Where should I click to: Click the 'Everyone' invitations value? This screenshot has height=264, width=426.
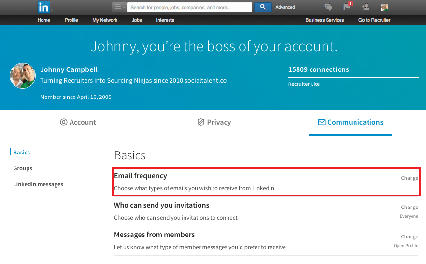409,216
